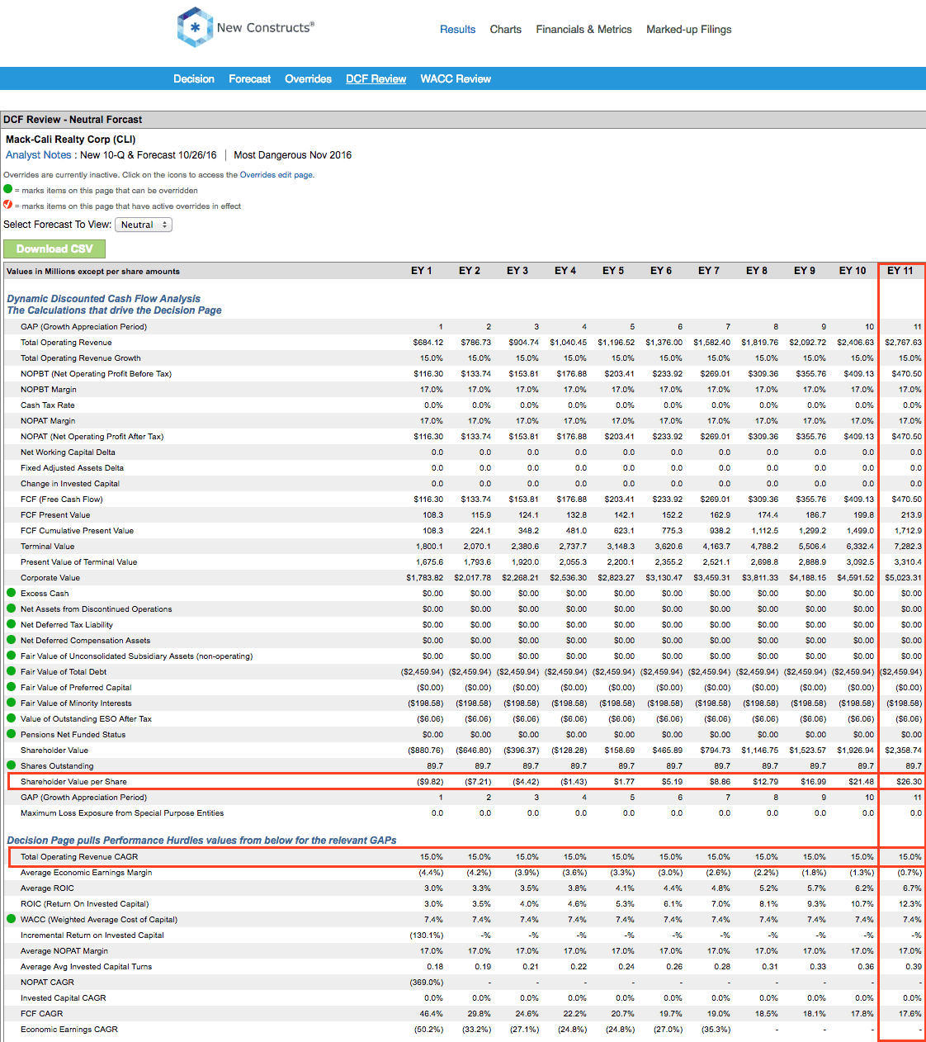Click the $5,023.31 Corporate Value cell
926x1042 pixels.
click(903, 577)
